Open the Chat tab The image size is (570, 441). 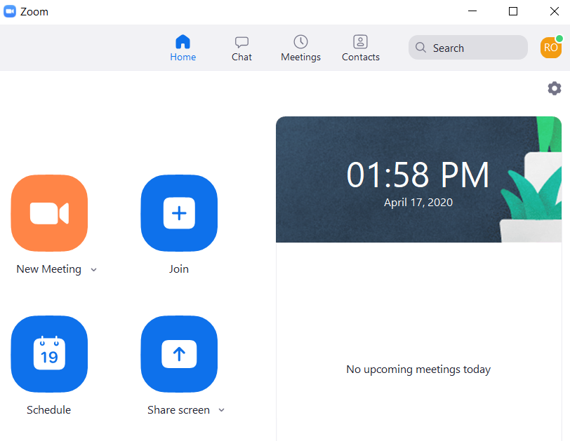(241, 48)
